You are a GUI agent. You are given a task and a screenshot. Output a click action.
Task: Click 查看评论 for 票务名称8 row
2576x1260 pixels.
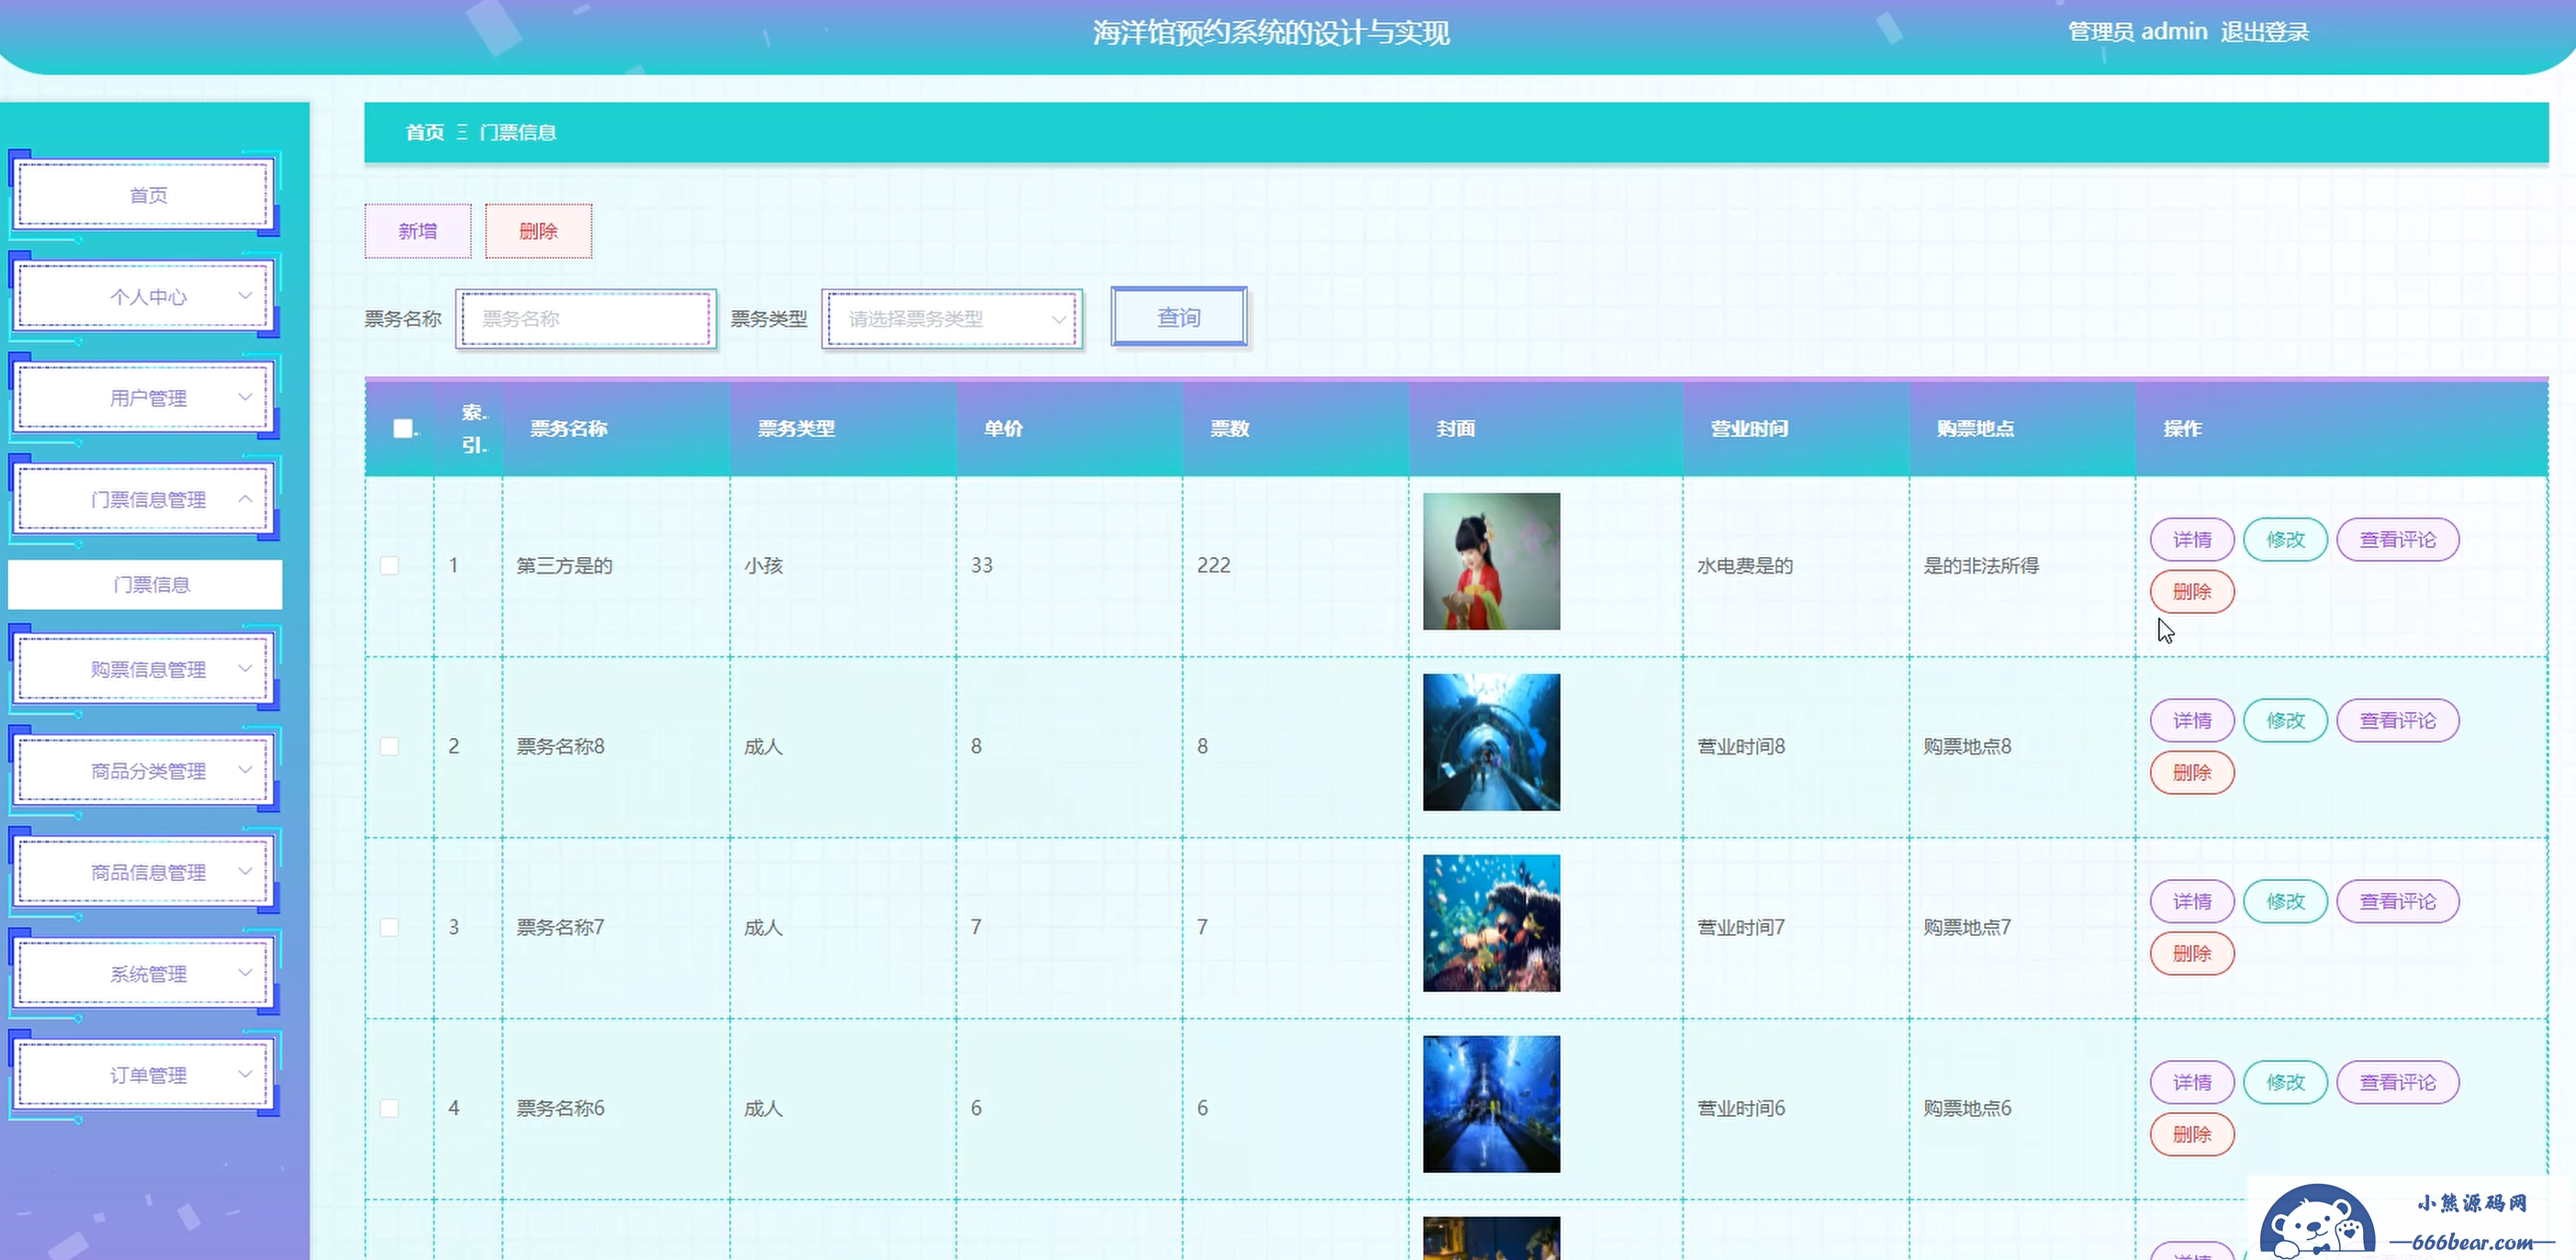tap(2397, 720)
